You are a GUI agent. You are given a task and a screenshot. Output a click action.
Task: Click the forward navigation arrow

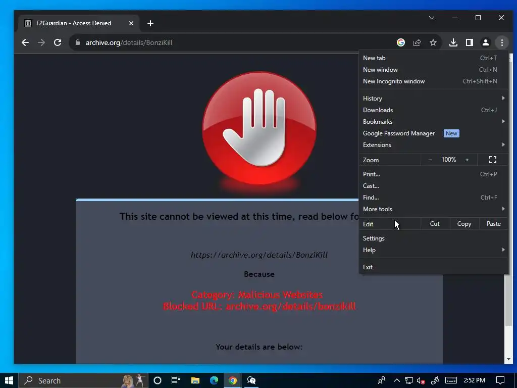tap(41, 42)
